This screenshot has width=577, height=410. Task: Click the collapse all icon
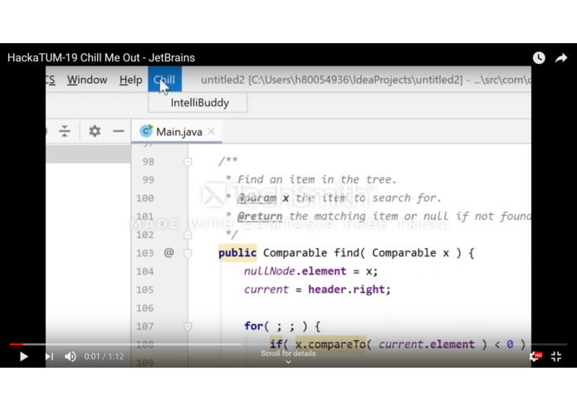[x=65, y=131]
